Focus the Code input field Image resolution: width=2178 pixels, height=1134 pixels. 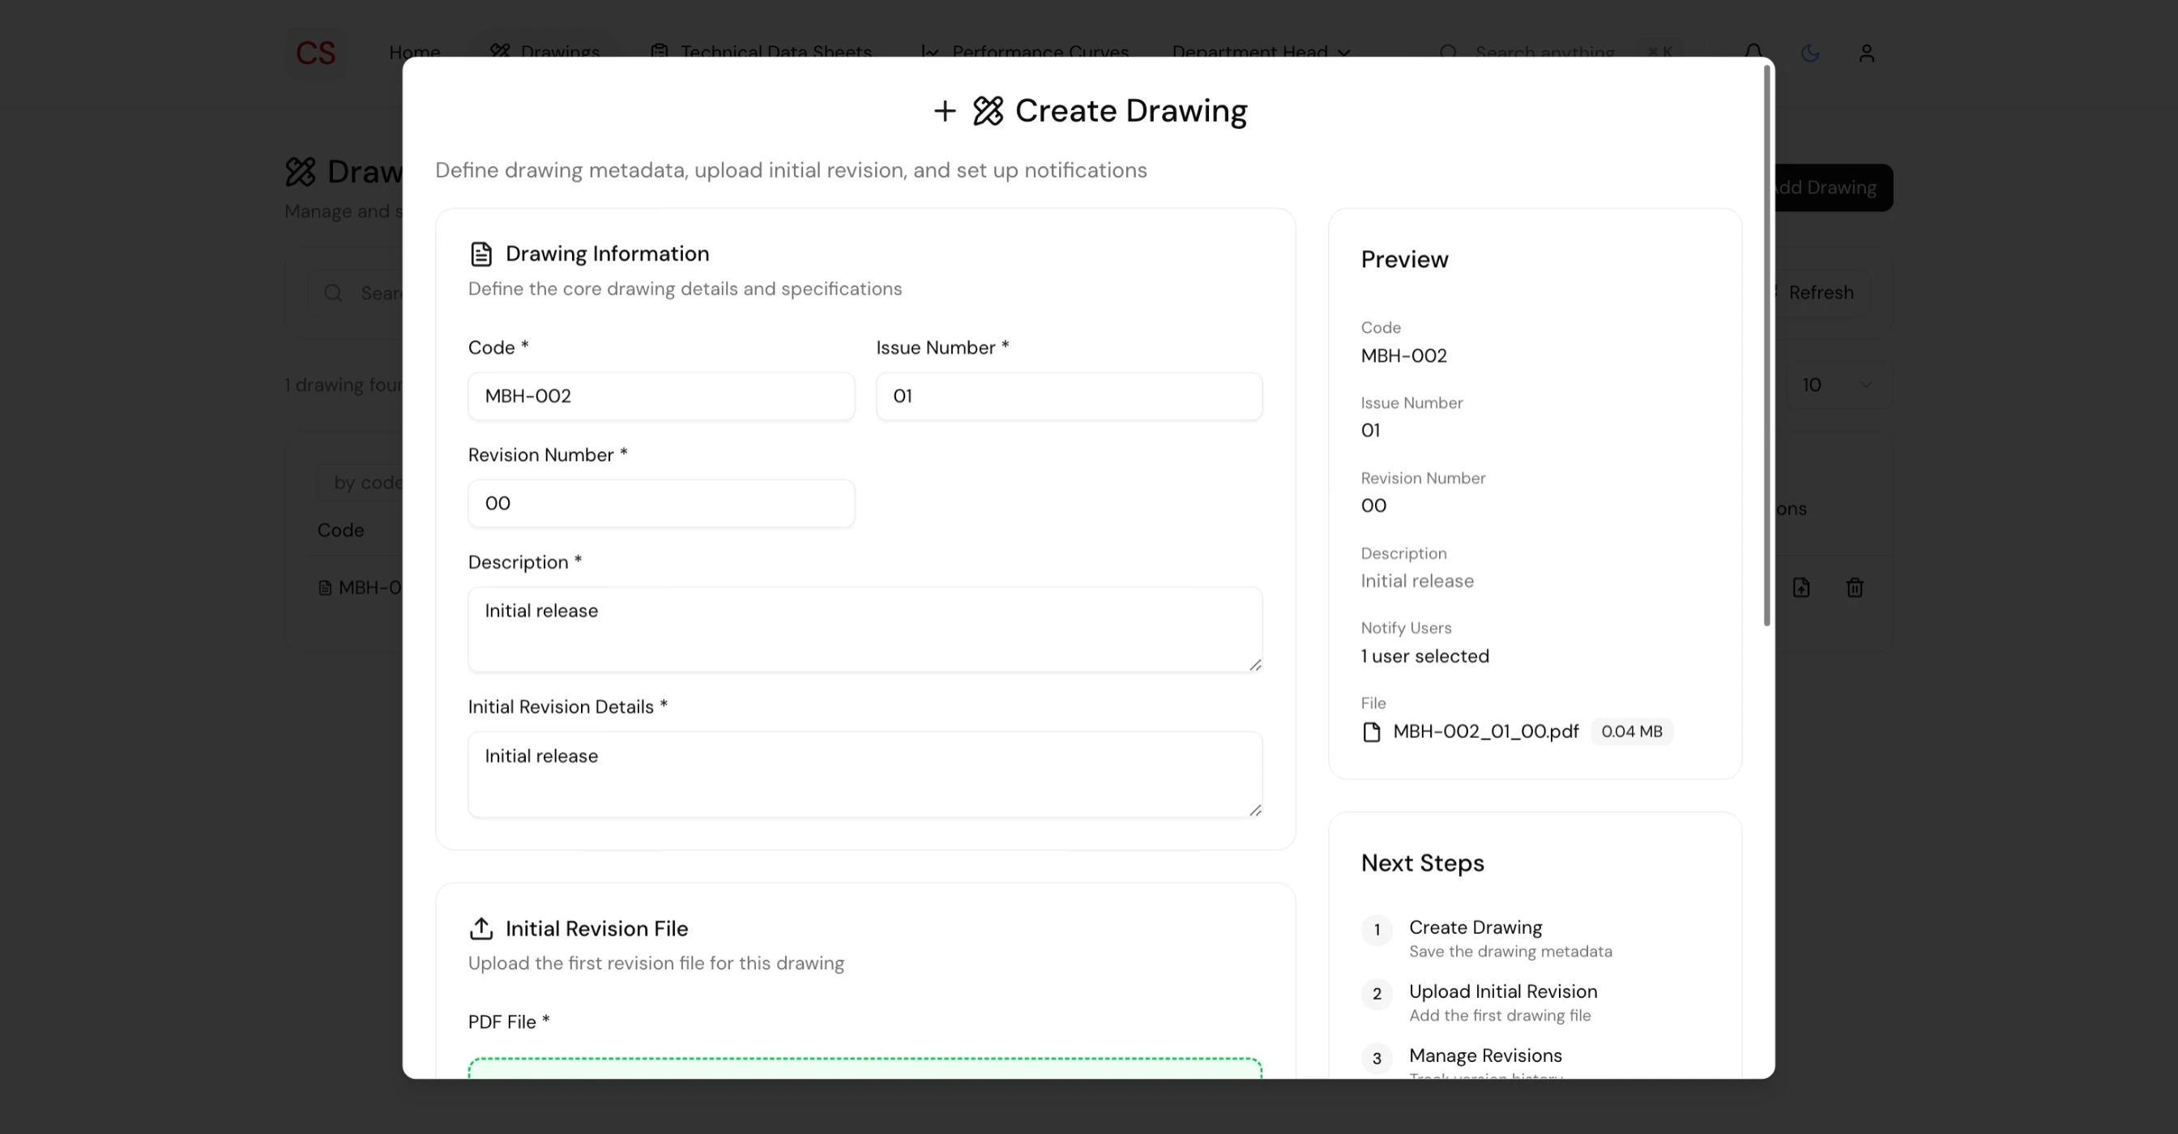tap(661, 396)
